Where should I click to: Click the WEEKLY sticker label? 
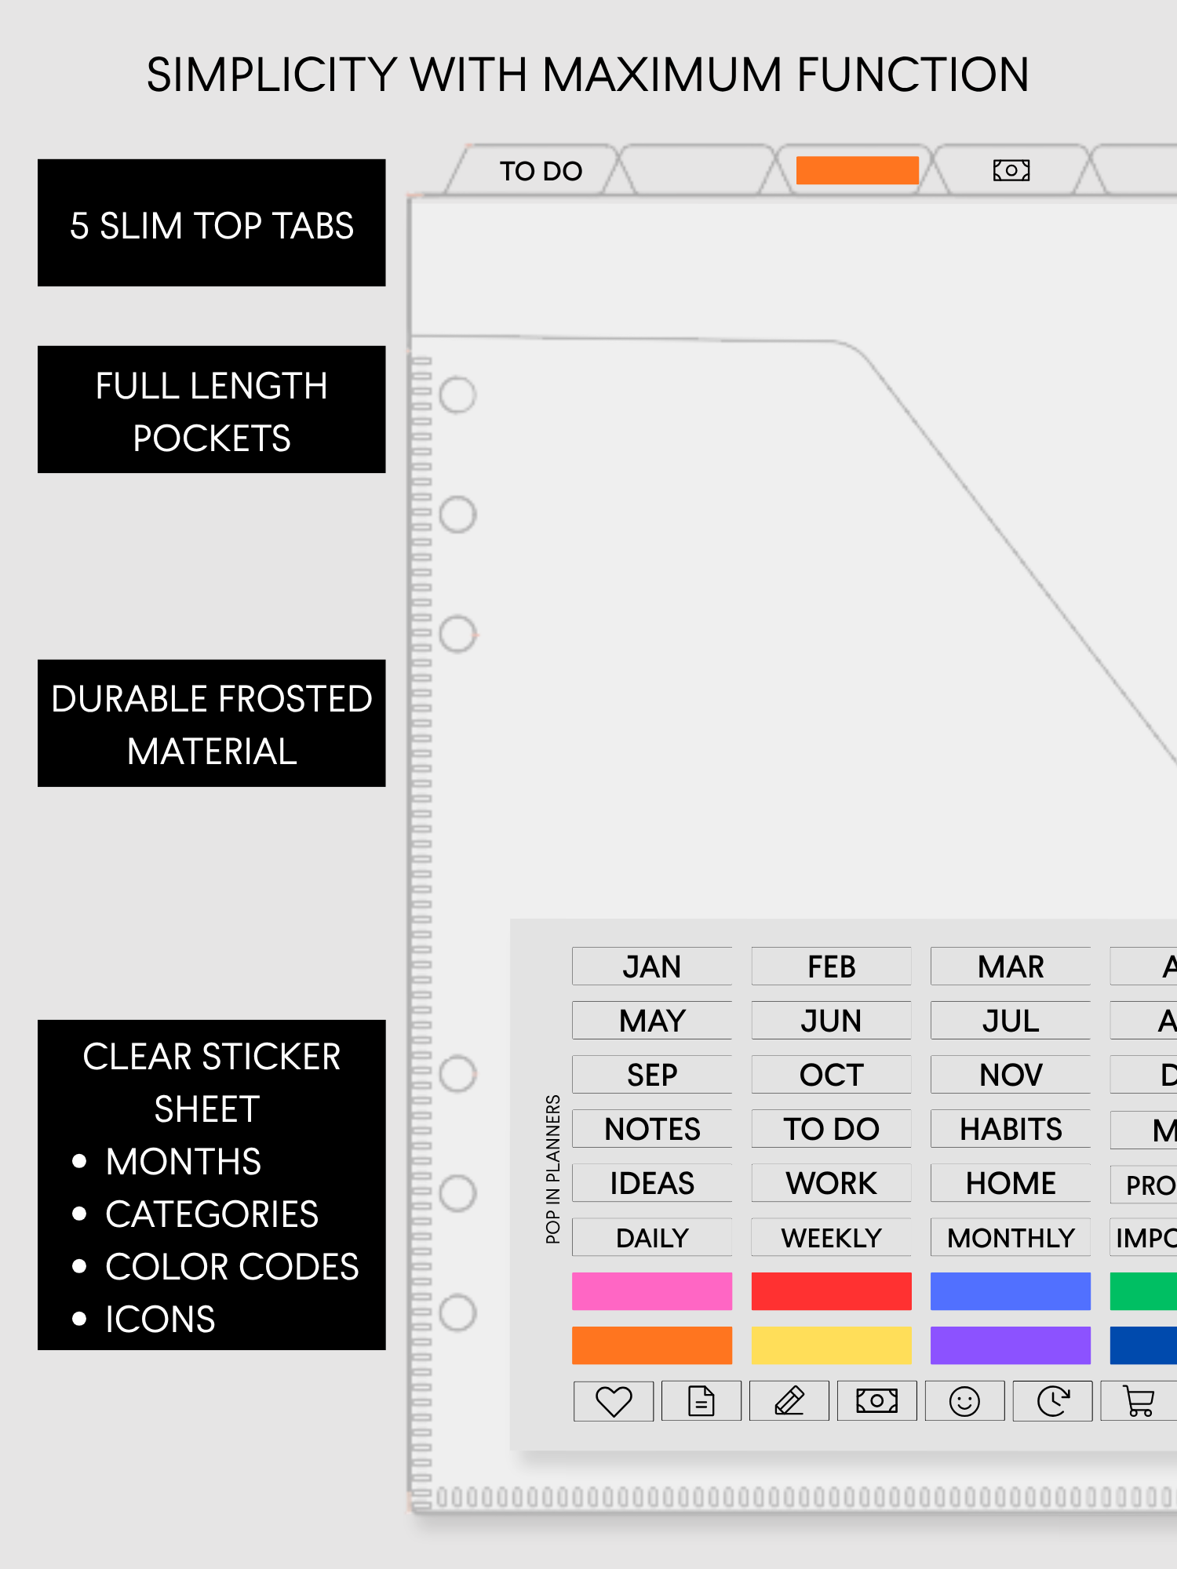[x=832, y=1237]
